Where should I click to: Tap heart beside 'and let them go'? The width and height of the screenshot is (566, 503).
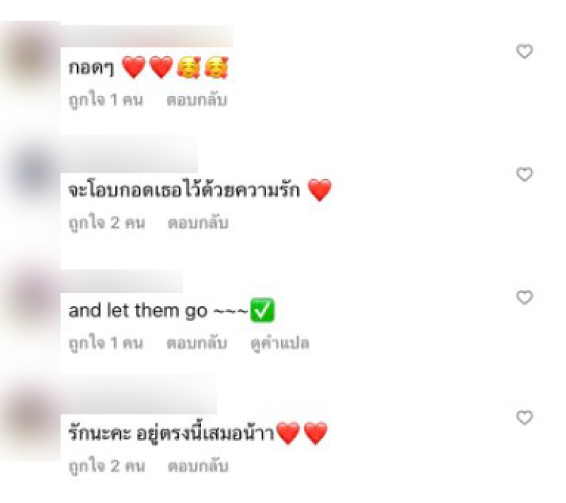524,297
